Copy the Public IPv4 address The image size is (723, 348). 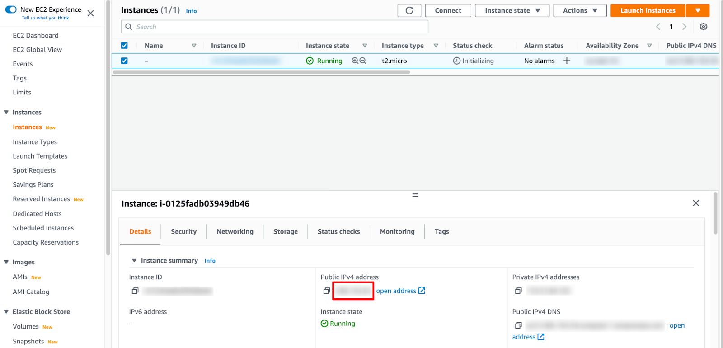coord(327,291)
